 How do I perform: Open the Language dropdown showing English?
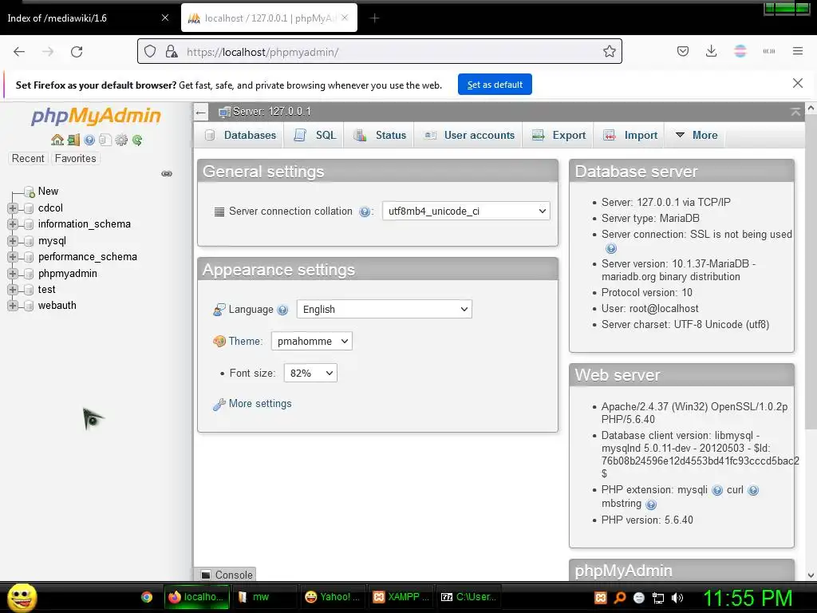(x=384, y=309)
